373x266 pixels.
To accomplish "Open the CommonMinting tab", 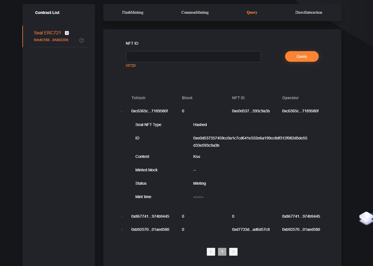I will (195, 12).
